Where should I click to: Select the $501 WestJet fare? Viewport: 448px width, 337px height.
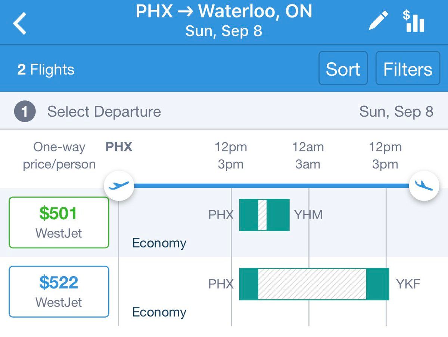pyautogui.click(x=59, y=223)
